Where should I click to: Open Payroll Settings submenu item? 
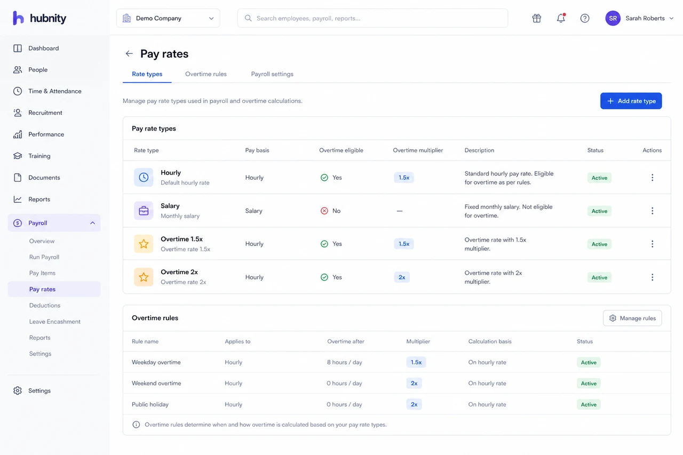pos(41,354)
